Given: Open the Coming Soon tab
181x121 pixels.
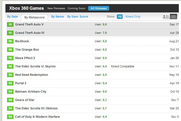Looking at the screenshot, I should [x=76, y=8].
